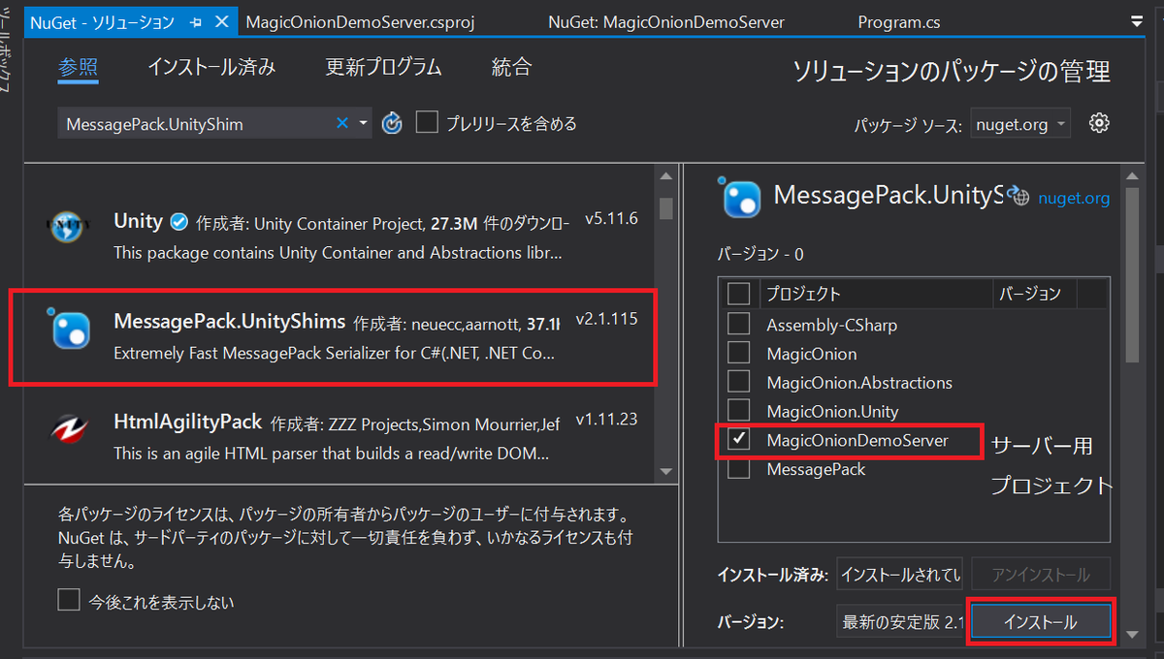This screenshot has width=1164, height=659.
Task: Click the package list scrollbar thumb
Action: [x=665, y=206]
